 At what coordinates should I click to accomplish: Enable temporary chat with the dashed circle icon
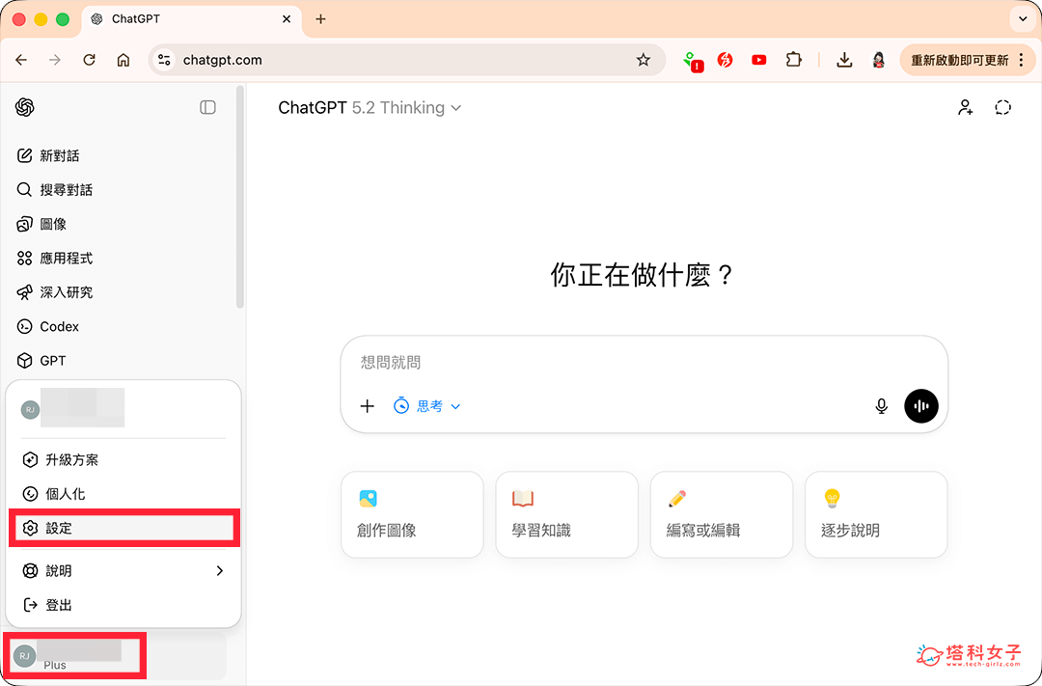click(x=1002, y=107)
